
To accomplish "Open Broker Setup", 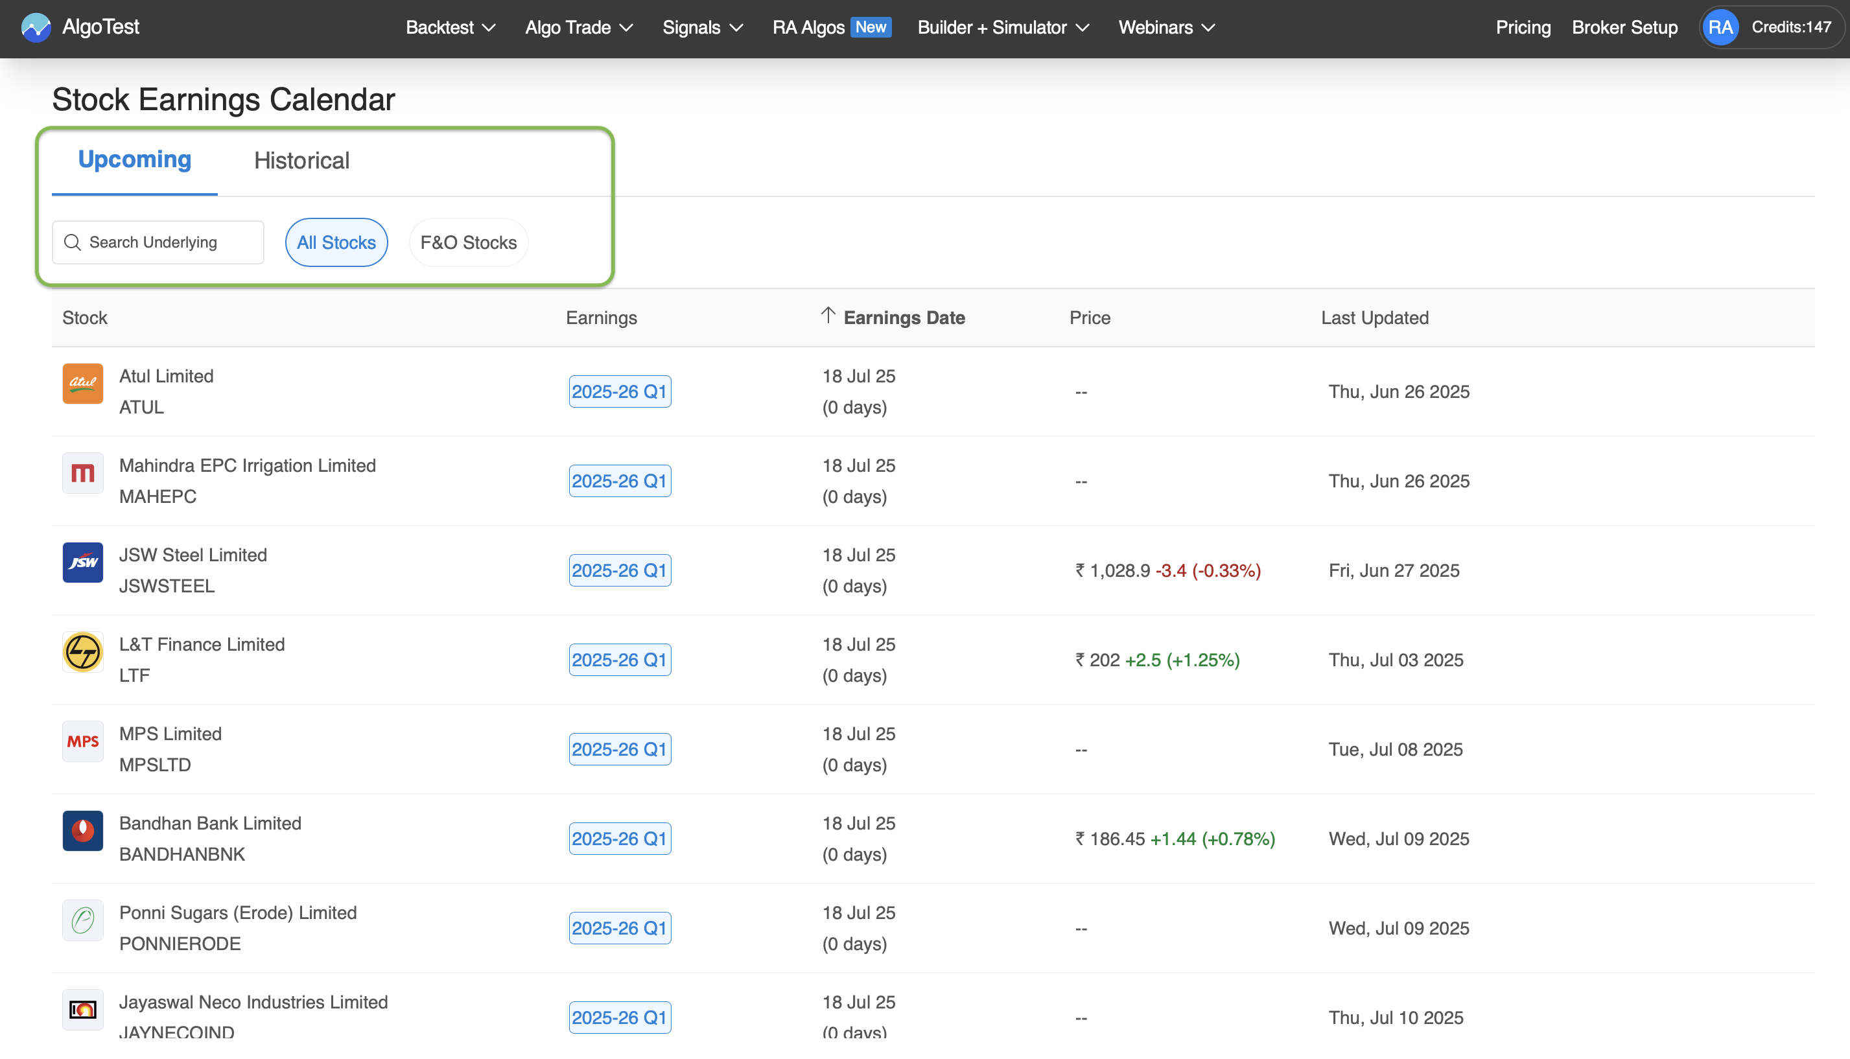I will 1624,28.
